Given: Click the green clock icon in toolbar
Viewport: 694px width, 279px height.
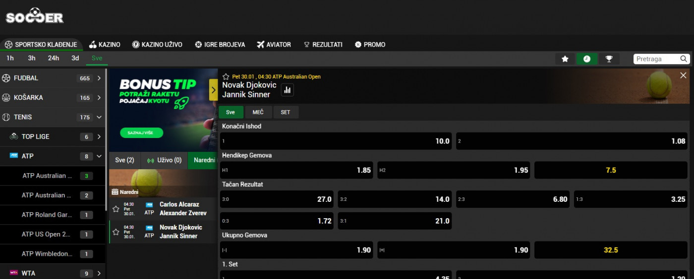Looking at the screenshot, I should pyautogui.click(x=587, y=59).
